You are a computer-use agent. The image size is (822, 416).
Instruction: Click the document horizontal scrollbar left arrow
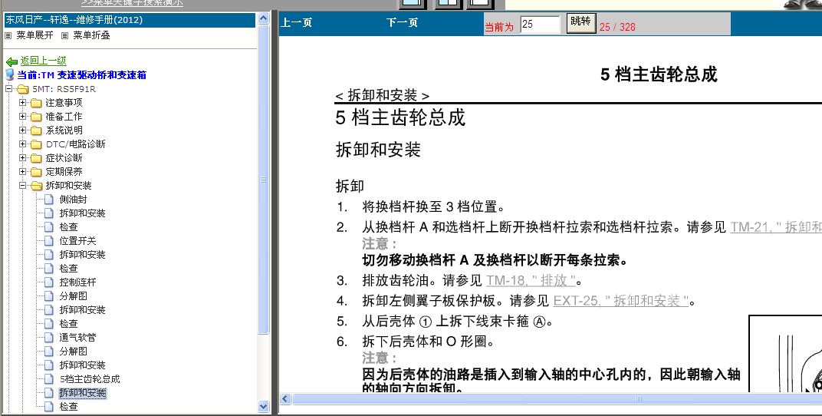[285, 398]
